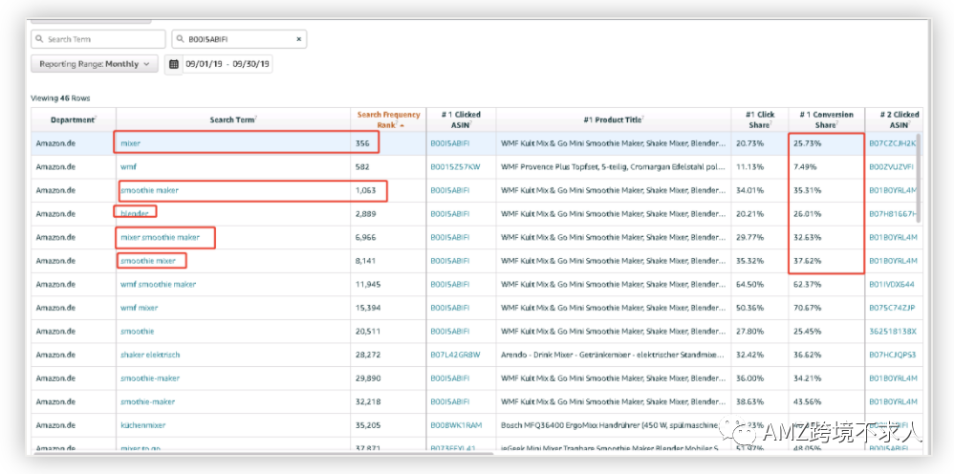This screenshot has height=474, width=954.
Task: Click magnifier icon in Search Term box
Action: [39, 39]
